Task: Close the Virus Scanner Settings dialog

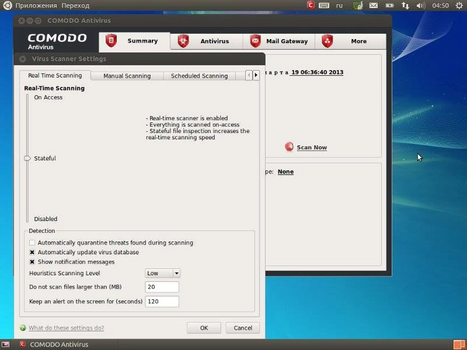Action: (x=22, y=59)
